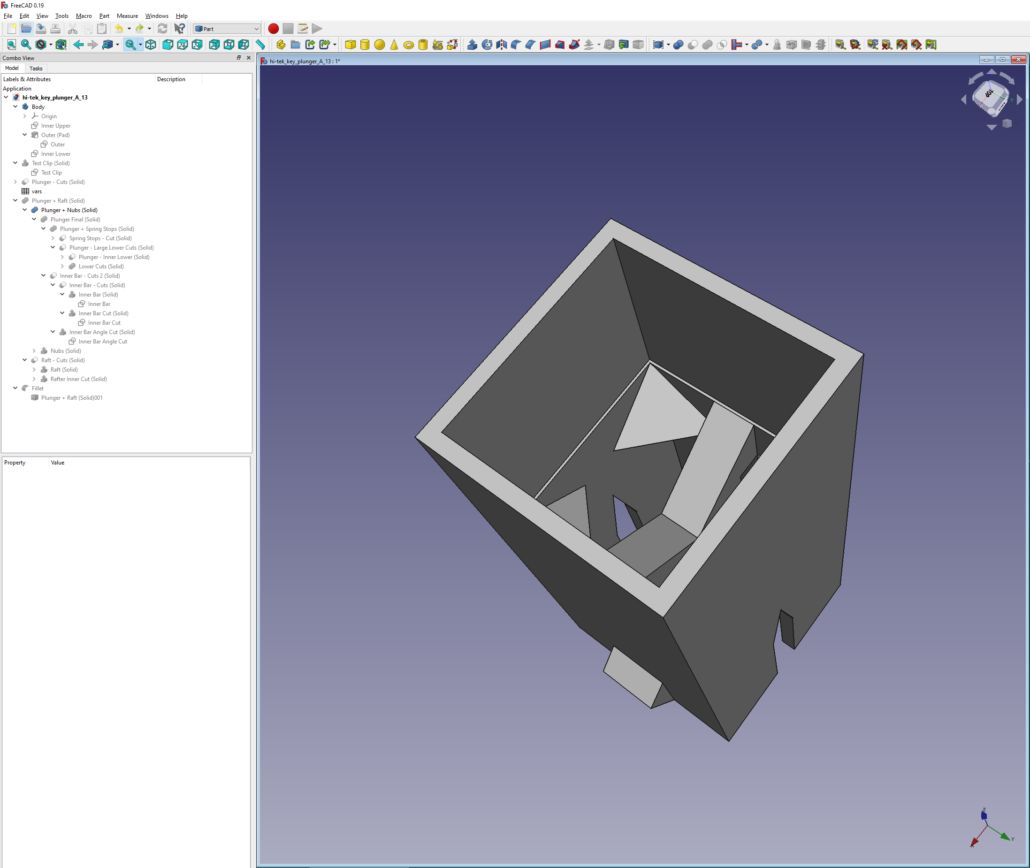Click the Fit all view icon

[x=11, y=45]
